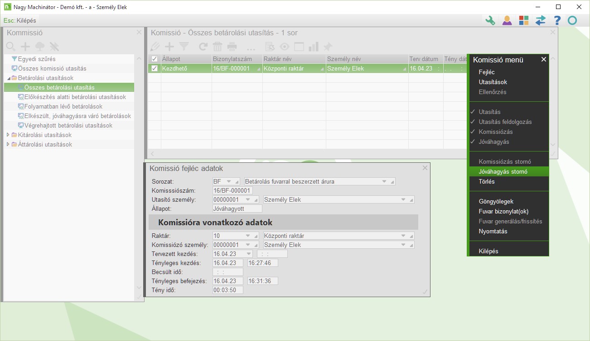Select Fejléc in the Komissió menu

[487, 72]
